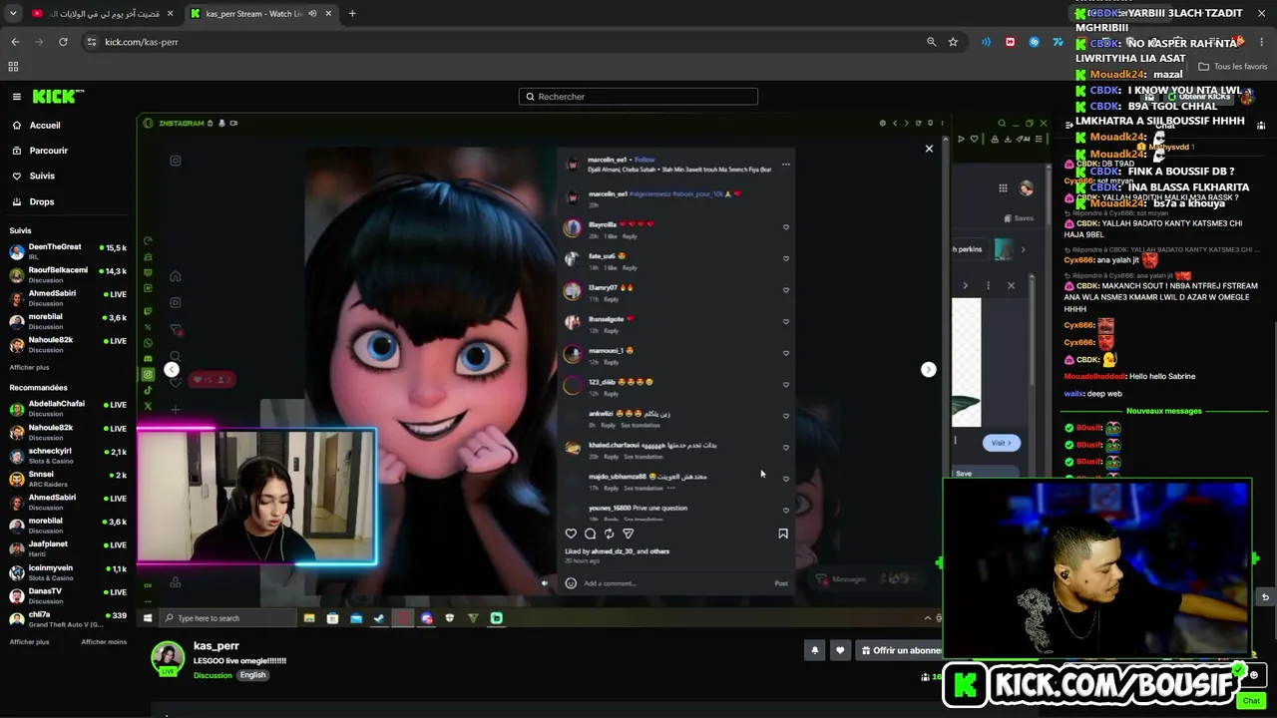The height and width of the screenshot is (718, 1277).
Task: Go to next Instagram post arrow
Action: (929, 370)
